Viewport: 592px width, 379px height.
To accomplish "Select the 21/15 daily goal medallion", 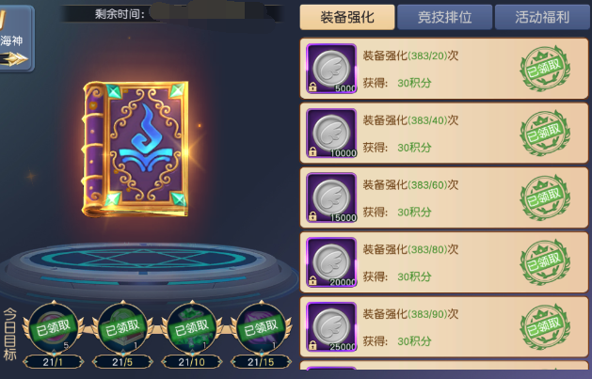I will pos(262,328).
